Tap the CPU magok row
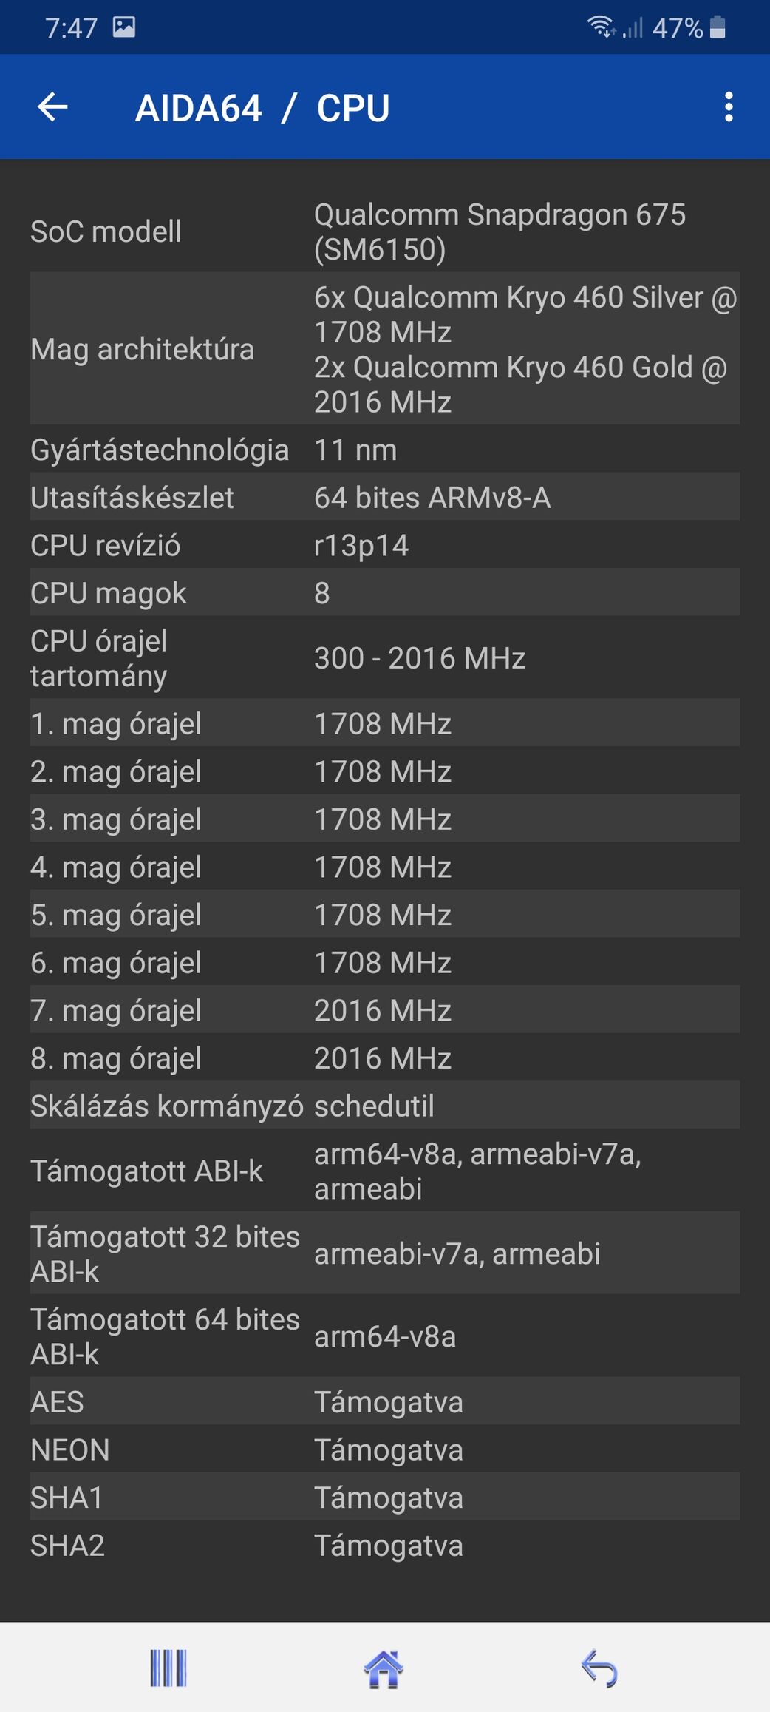The image size is (770, 1712). click(385, 592)
